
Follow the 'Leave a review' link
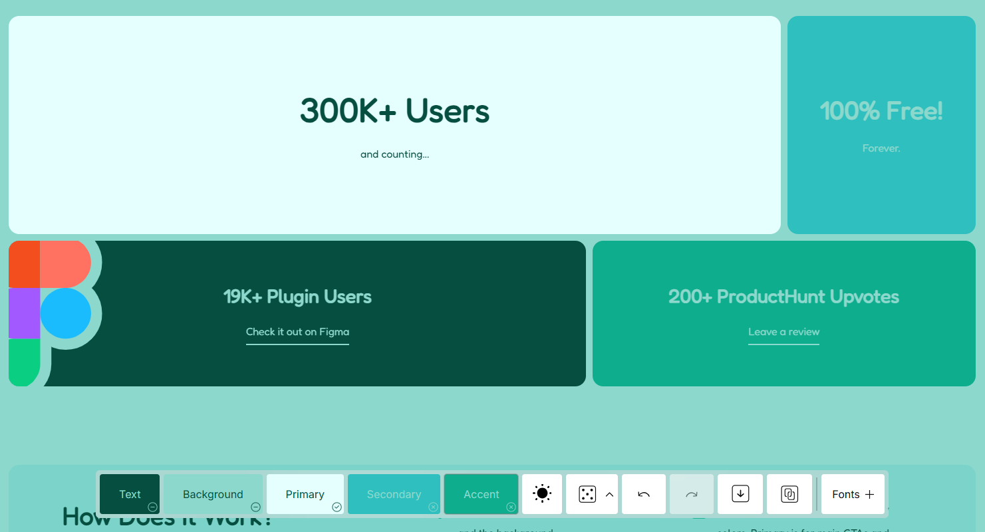coord(783,332)
